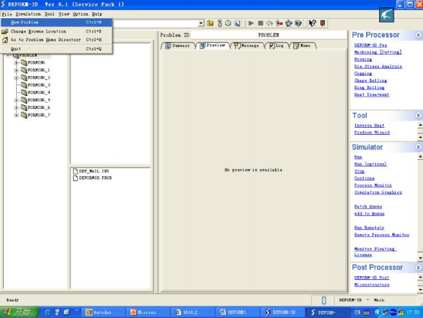Click the folder-open icon beside Change Browse Location
This screenshot has width=423, height=318.
click(x=5, y=31)
